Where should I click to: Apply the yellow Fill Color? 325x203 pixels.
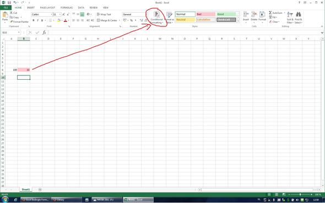[58, 20]
